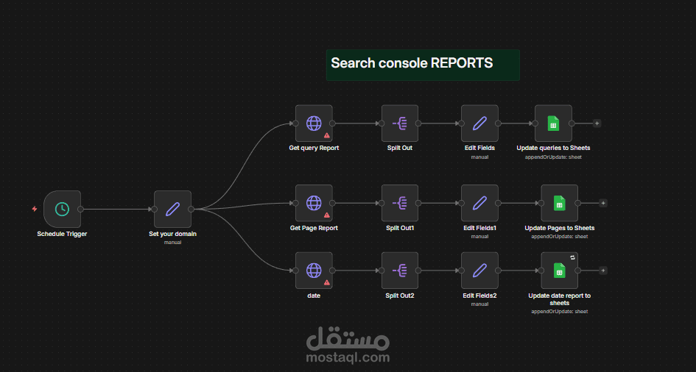696x372 pixels.
Task: Add node after Update date report to sheets
Action: pos(603,271)
